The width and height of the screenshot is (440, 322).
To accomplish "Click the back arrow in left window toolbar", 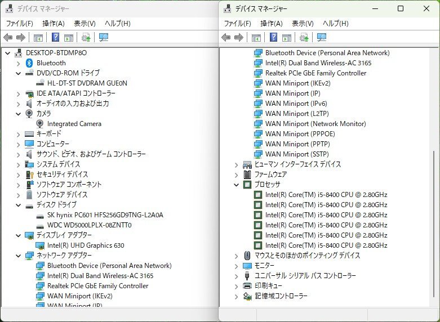I will click(8, 37).
